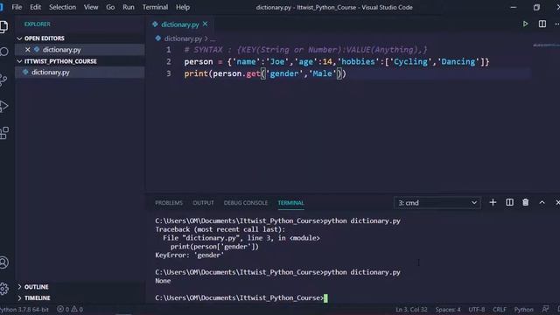The width and height of the screenshot is (560, 315).
Task: Click line number 2 in gutter
Action: coord(169,62)
